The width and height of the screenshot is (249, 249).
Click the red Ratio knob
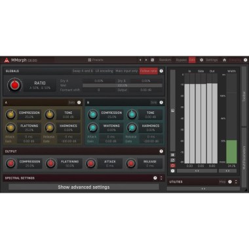[x=14, y=85]
